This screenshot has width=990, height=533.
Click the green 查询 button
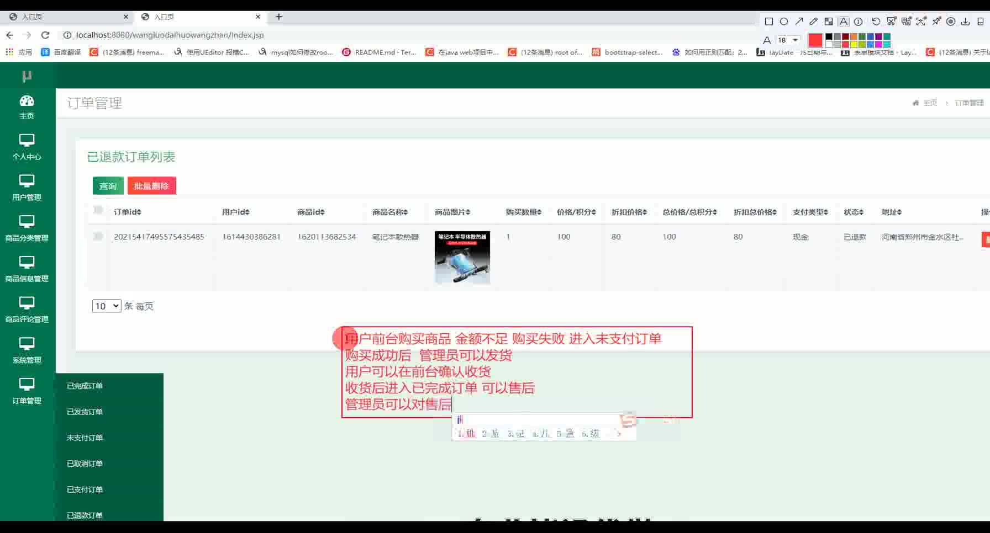coord(108,186)
